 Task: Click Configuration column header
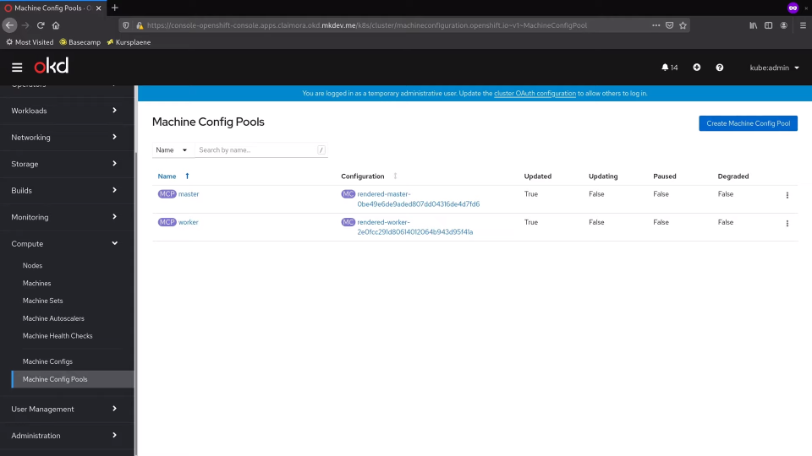pos(363,176)
